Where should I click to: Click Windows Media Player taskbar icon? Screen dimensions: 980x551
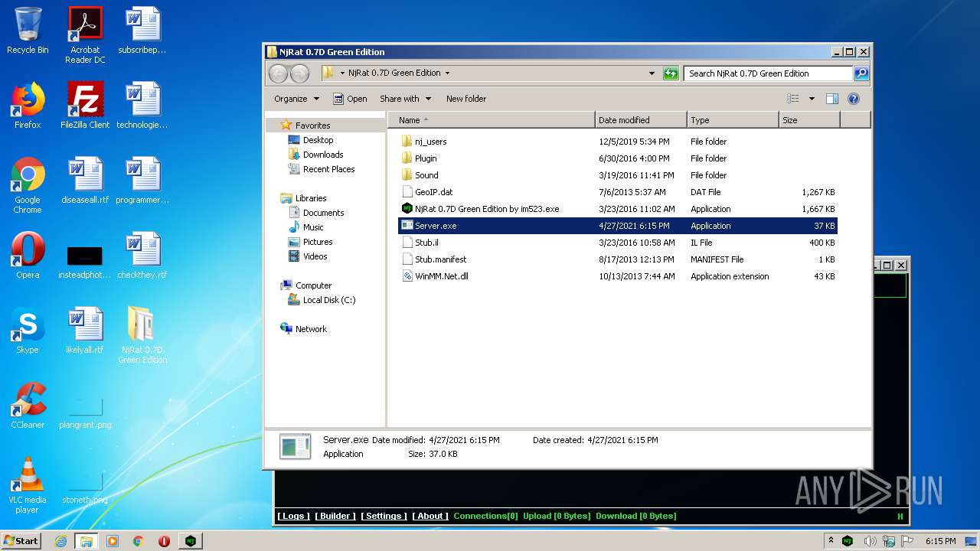pos(113,541)
